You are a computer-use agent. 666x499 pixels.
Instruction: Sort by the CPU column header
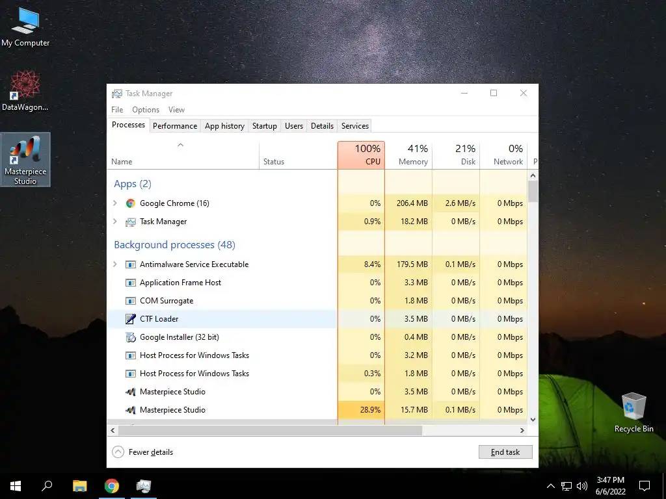362,155
